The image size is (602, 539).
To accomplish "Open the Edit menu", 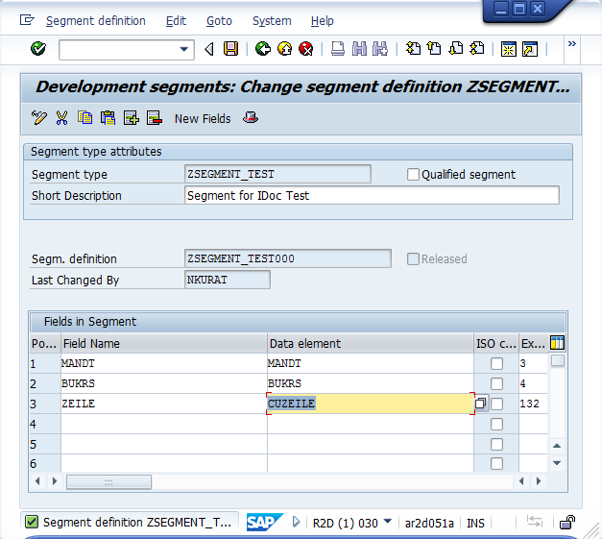I will 176,21.
